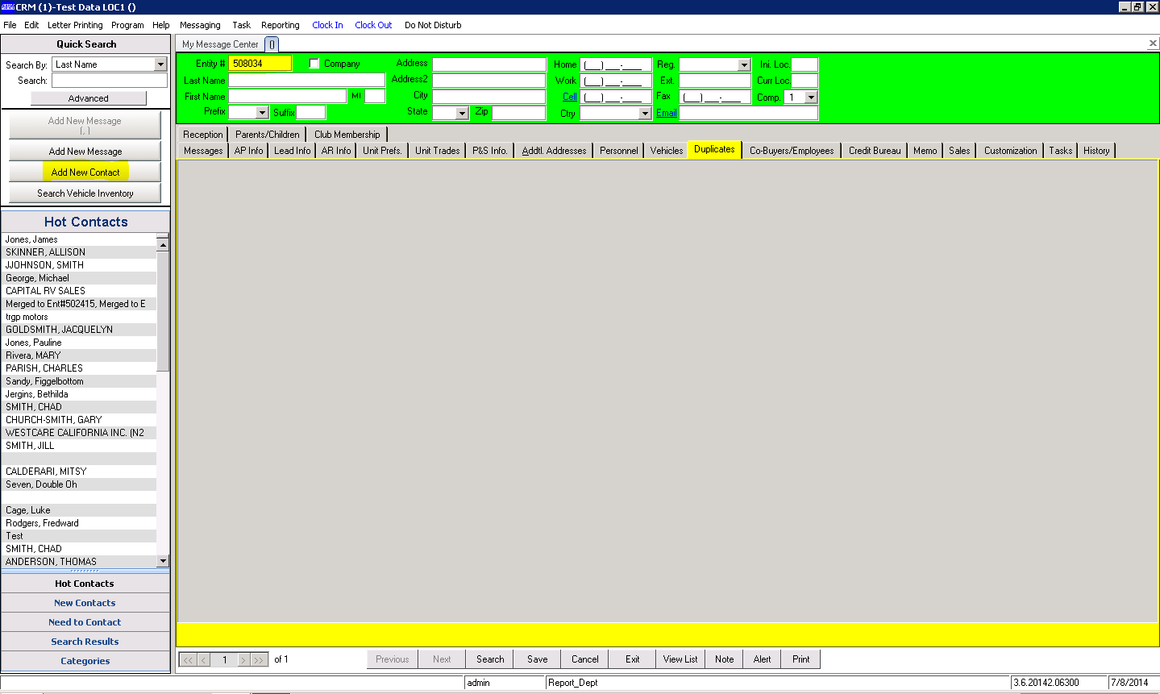The width and height of the screenshot is (1160, 694).
Task: Turn on Do Not Disturb
Action: tap(433, 25)
